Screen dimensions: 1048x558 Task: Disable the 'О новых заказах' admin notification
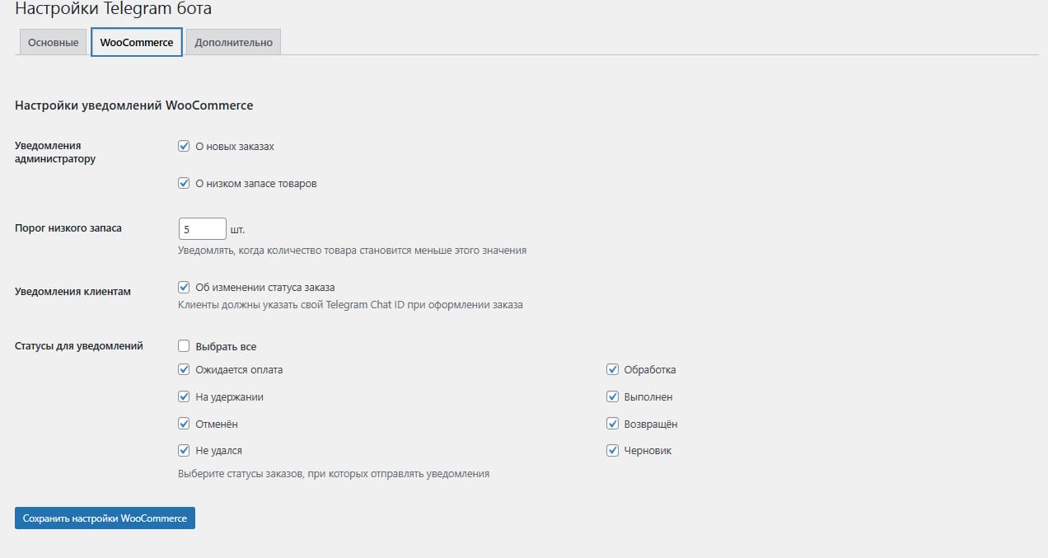(x=185, y=147)
